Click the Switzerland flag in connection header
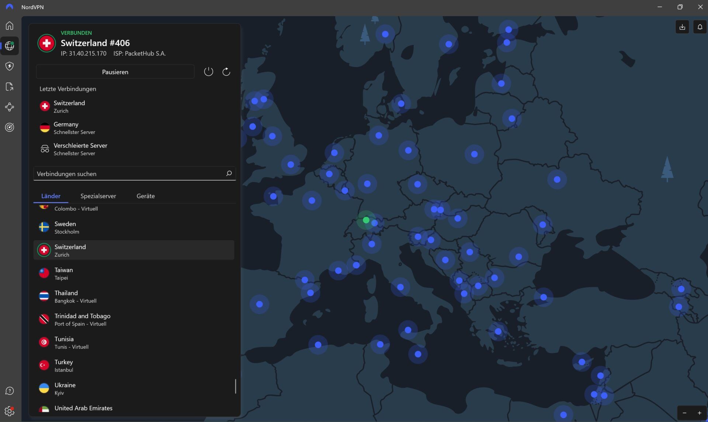The height and width of the screenshot is (422, 708). point(46,43)
